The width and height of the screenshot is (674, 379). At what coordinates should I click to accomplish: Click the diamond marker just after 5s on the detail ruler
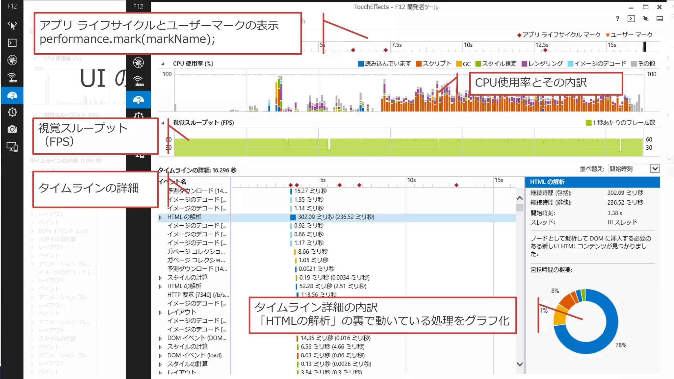point(340,185)
